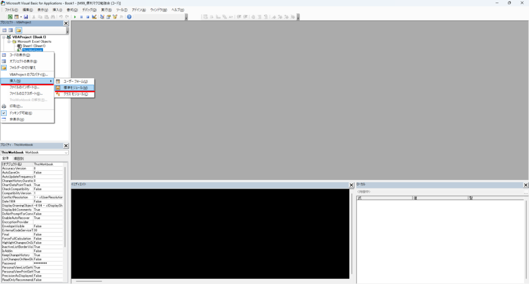
Task: Click the View Microsoft Excel icon
Action: pos(10,17)
